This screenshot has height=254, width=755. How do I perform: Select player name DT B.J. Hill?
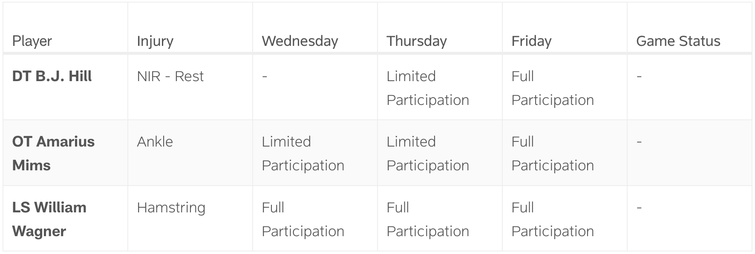click(x=52, y=76)
